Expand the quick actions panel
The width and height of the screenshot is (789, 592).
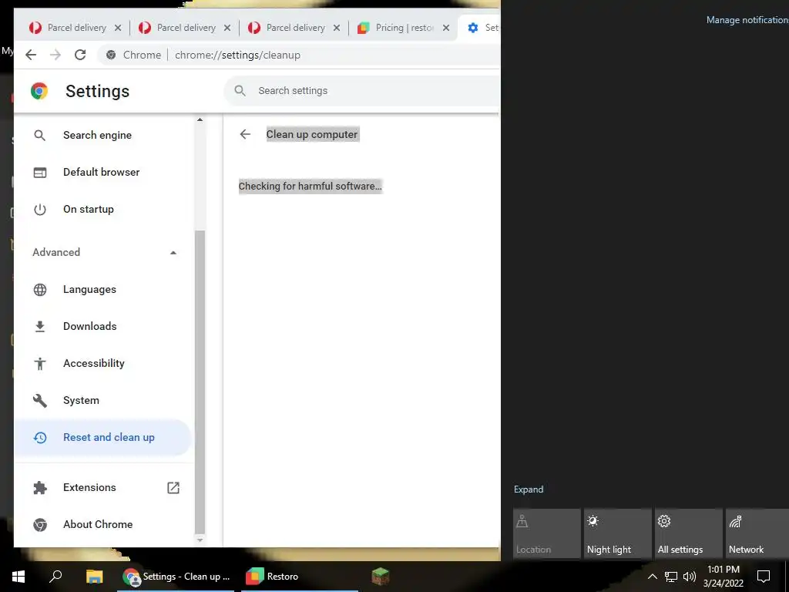[529, 489]
